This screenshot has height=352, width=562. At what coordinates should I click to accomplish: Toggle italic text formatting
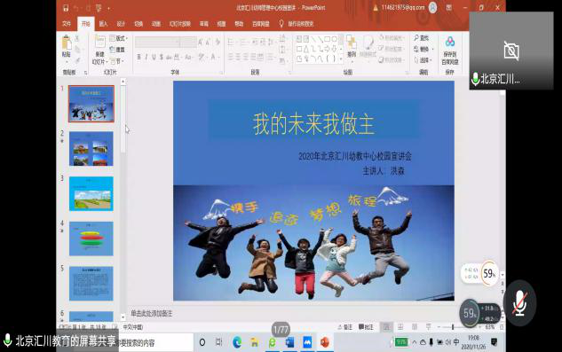[146, 57]
